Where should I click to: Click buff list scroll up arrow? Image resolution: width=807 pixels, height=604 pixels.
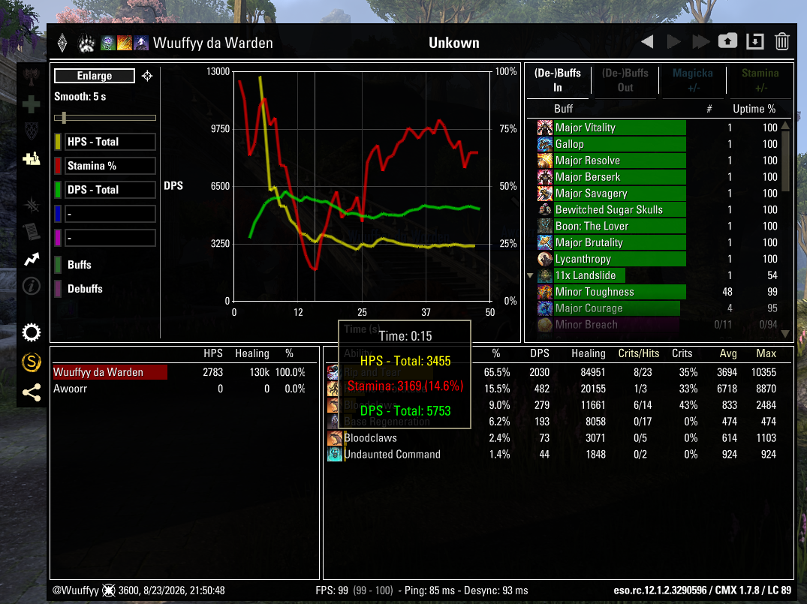(x=785, y=125)
